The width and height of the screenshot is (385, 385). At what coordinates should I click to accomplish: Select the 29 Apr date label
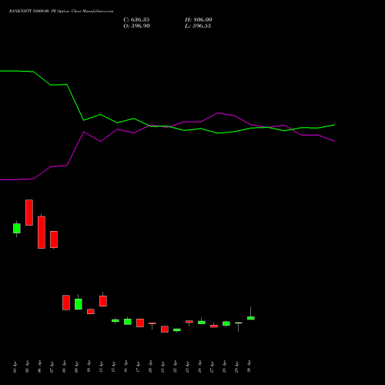236,367
